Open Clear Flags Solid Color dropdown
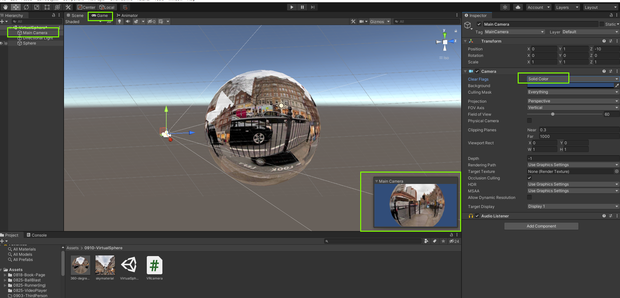The image size is (620, 298). (x=573, y=79)
